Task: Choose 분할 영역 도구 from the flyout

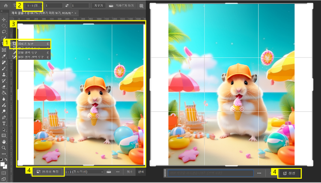Action: [30, 53]
